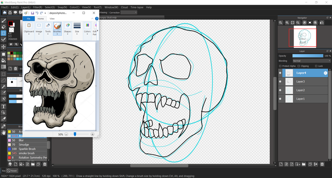Click the cloud icon in MediBang toolbar

point(4,13)
